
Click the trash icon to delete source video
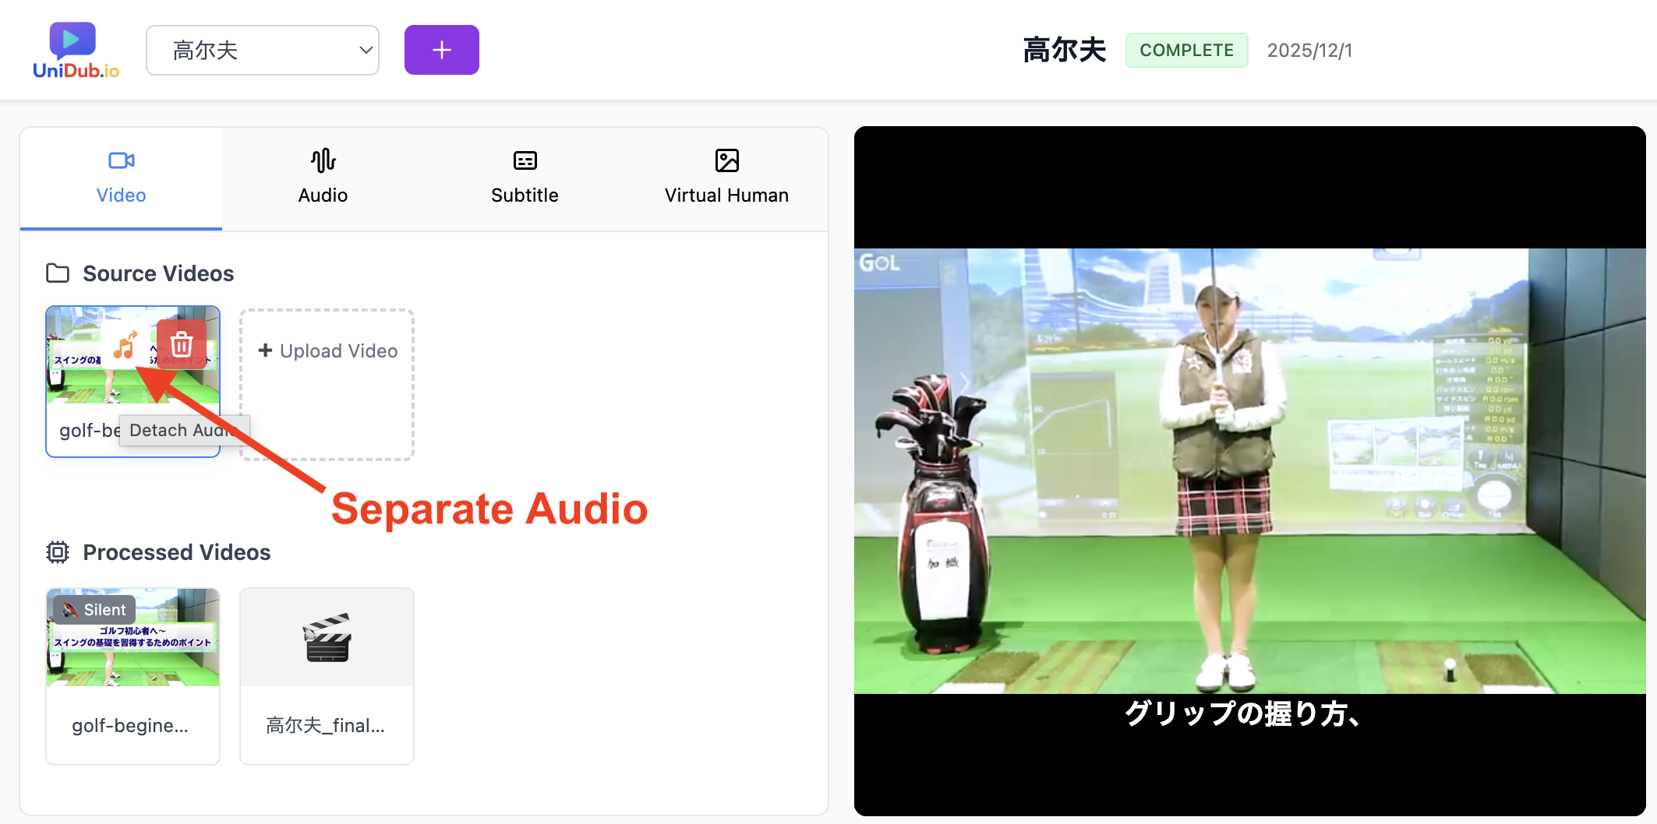(182, 343)
